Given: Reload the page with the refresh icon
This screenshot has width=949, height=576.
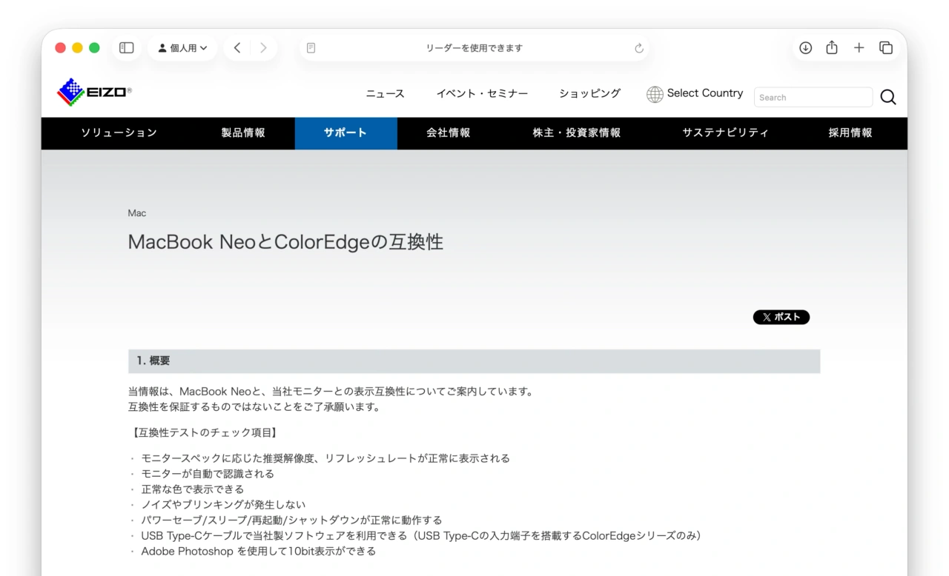Looking at the screenshot, I should 639,48.
